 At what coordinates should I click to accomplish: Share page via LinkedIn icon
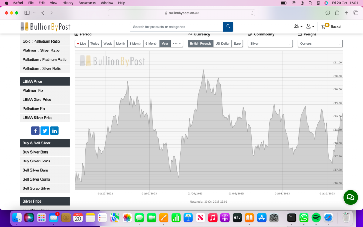[x=54, y=131]
